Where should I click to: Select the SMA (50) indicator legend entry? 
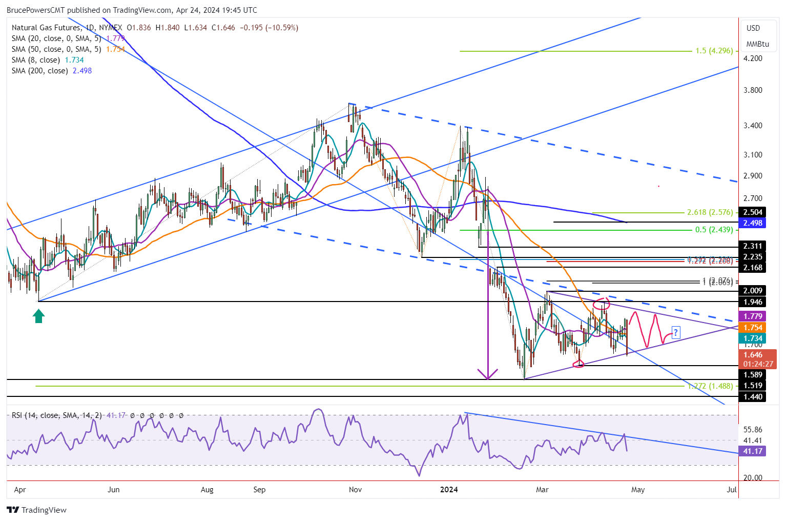56,49
